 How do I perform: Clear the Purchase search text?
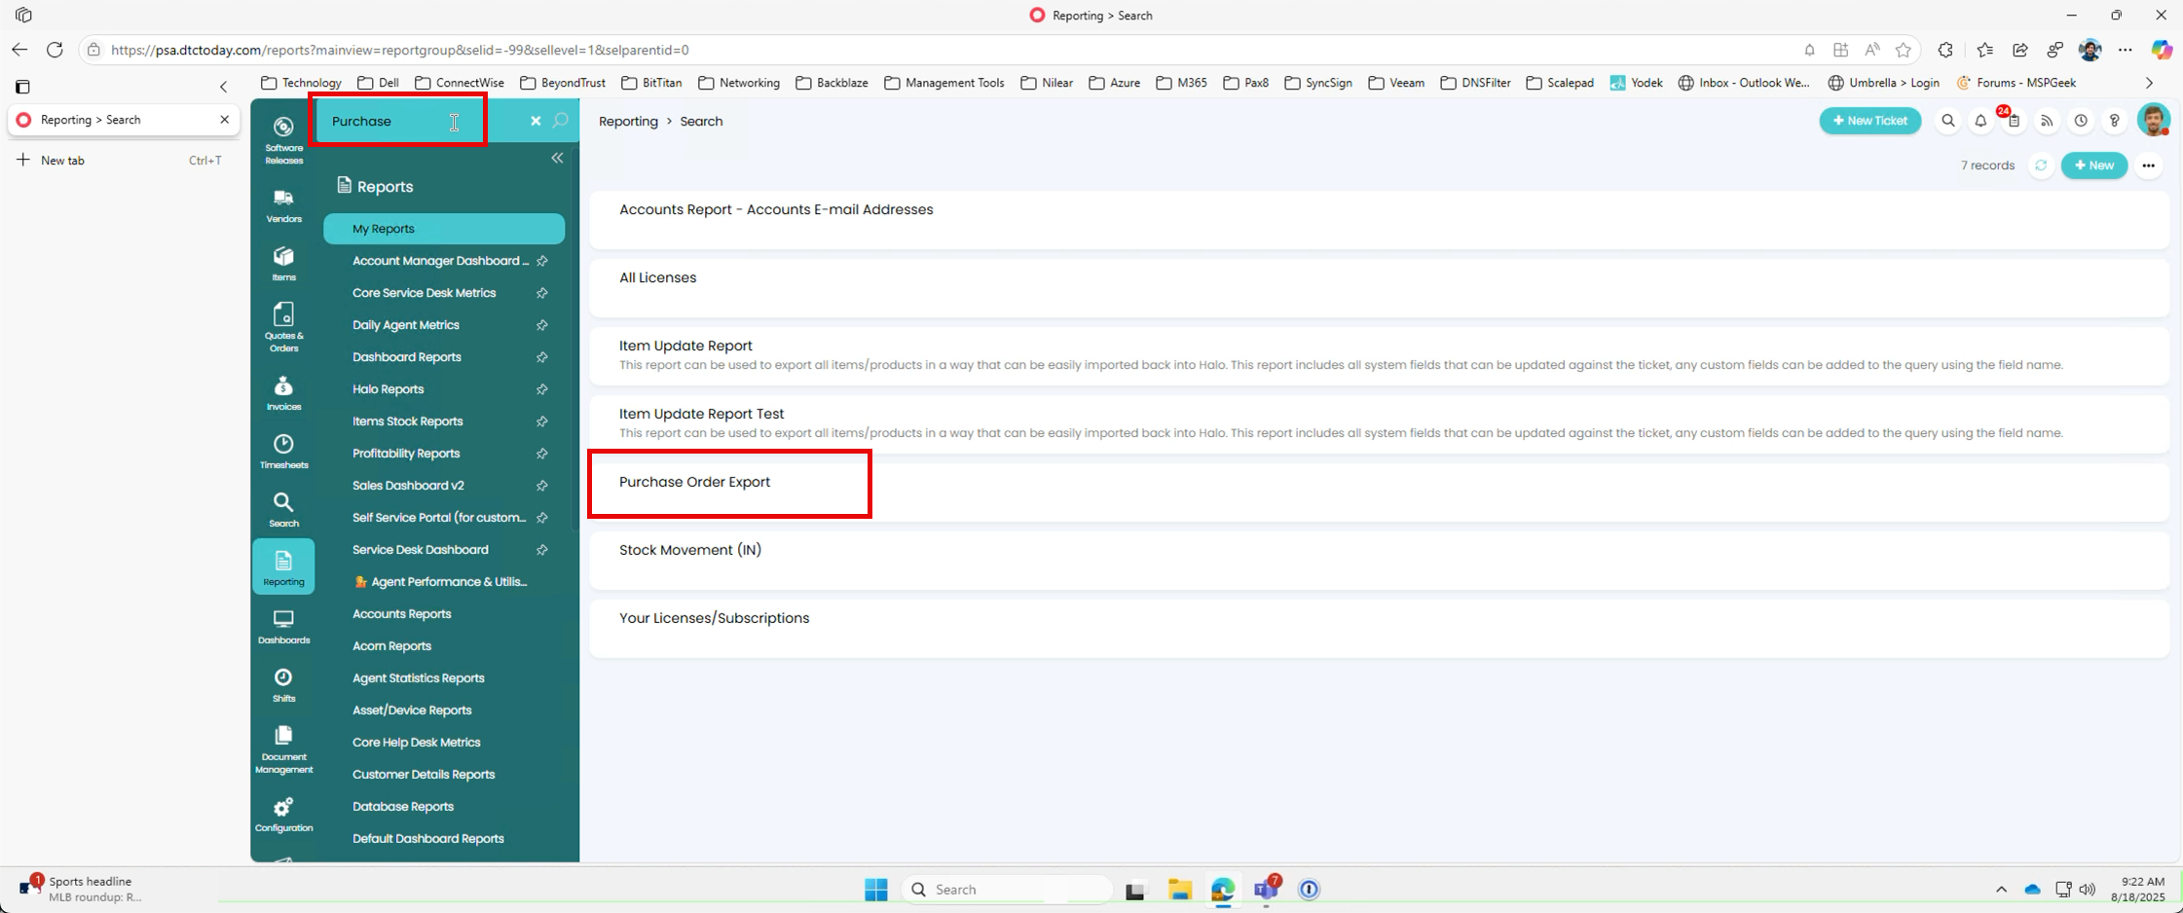point(536,121)
